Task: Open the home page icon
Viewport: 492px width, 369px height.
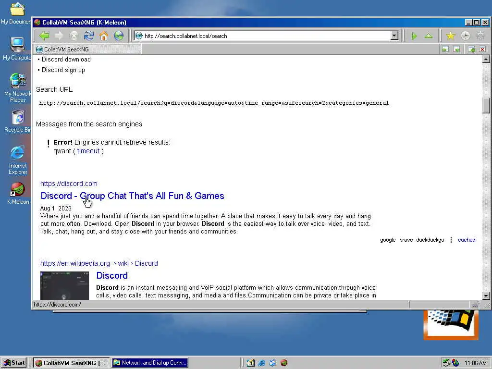Action: coord(104,36)
